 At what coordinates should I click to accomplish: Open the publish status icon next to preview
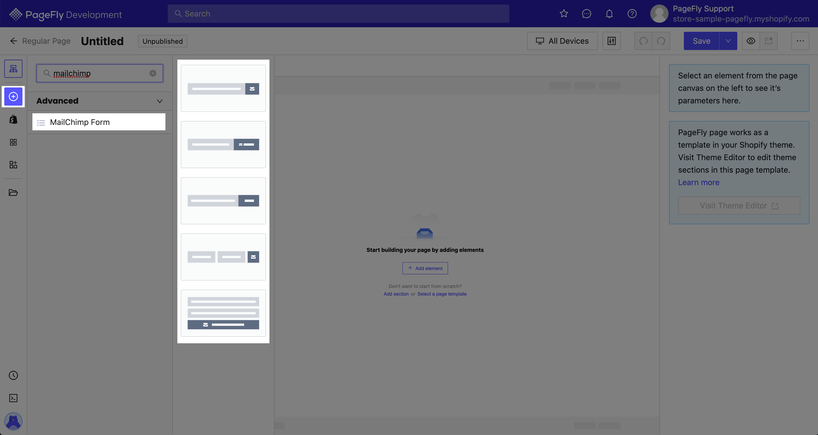tap(769, 41)
